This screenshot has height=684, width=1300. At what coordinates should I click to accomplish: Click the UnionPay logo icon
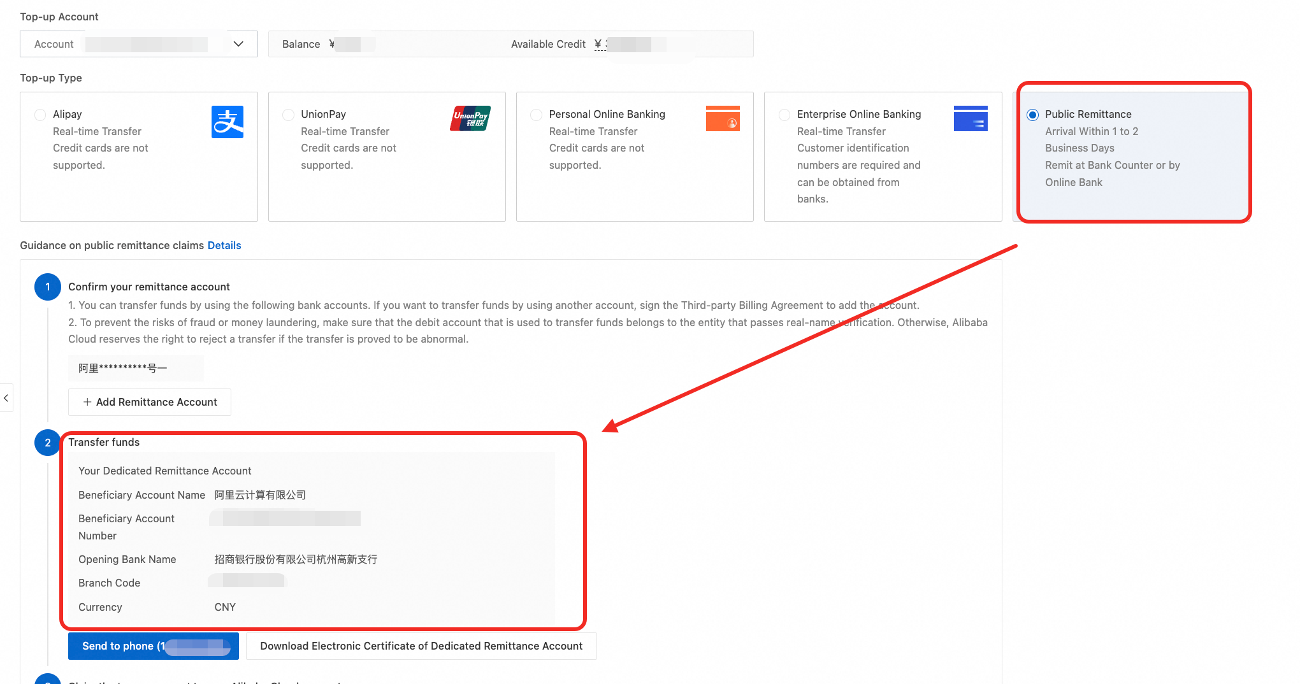click(x=470, y=118)
